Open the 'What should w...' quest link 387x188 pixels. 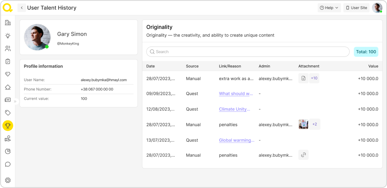point(236,94)
